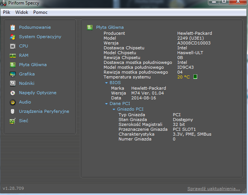The width and height of the screenshot is (248, 195).
Task: Click the Temperatura systemu label
Action: pos(127,77)
